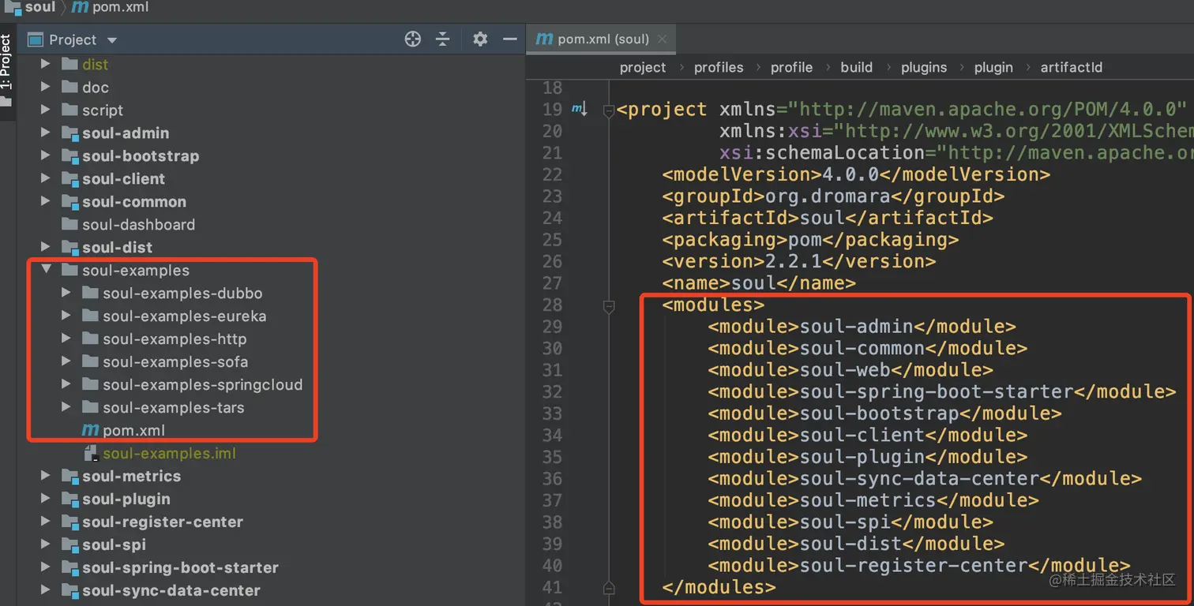This screenshot has height=606, width=1194.
Task: Collapse all nodes using the Project panel toolbar icon
Action: tap(443, 39)
